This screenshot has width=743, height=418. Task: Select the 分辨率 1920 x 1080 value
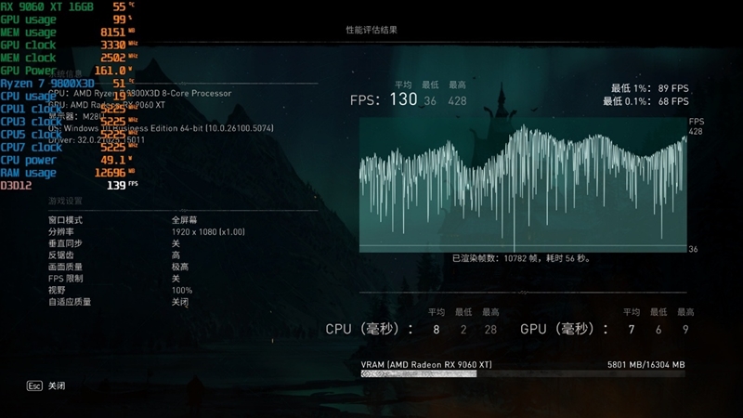(x=207, y=231)
